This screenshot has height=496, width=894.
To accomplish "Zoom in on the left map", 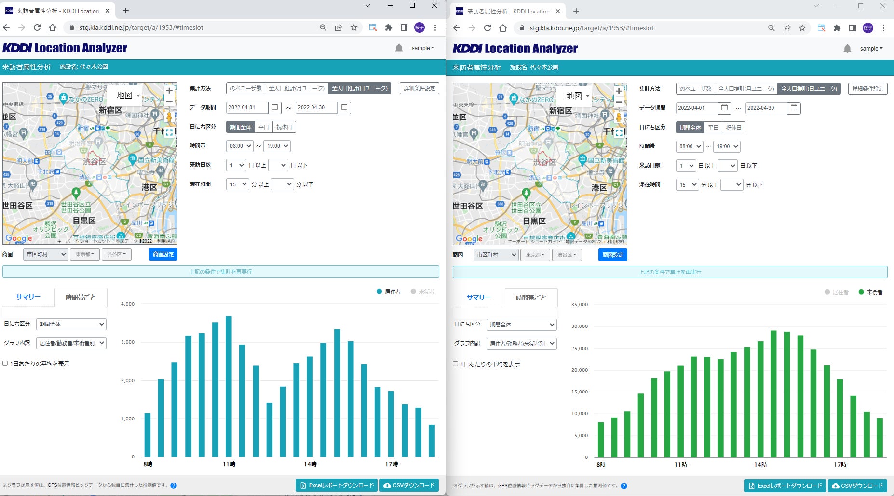I will pyautogui.click(x=169, y=91).
